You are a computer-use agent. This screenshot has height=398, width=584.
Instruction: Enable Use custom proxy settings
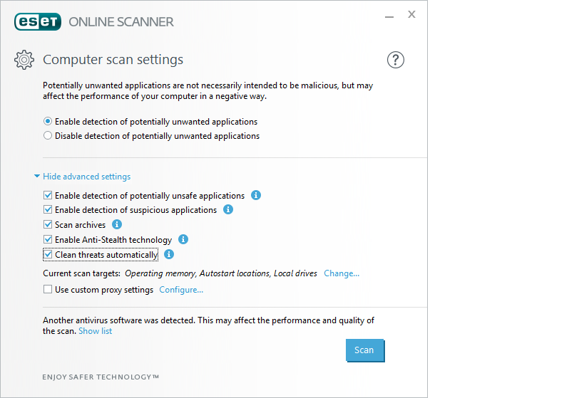point(48,290)
